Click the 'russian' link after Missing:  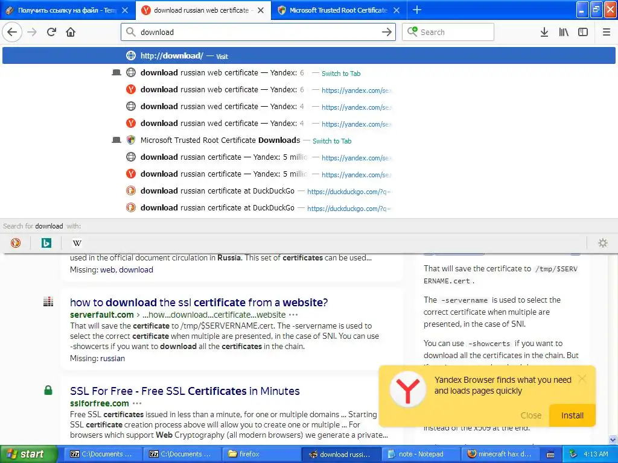[112, 359]
